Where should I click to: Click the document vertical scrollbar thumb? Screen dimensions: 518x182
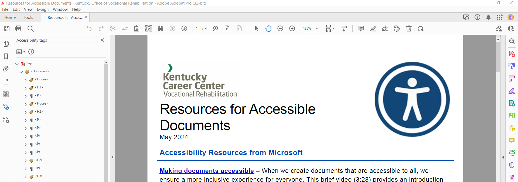pyautogui.click(x=498, y=56)
